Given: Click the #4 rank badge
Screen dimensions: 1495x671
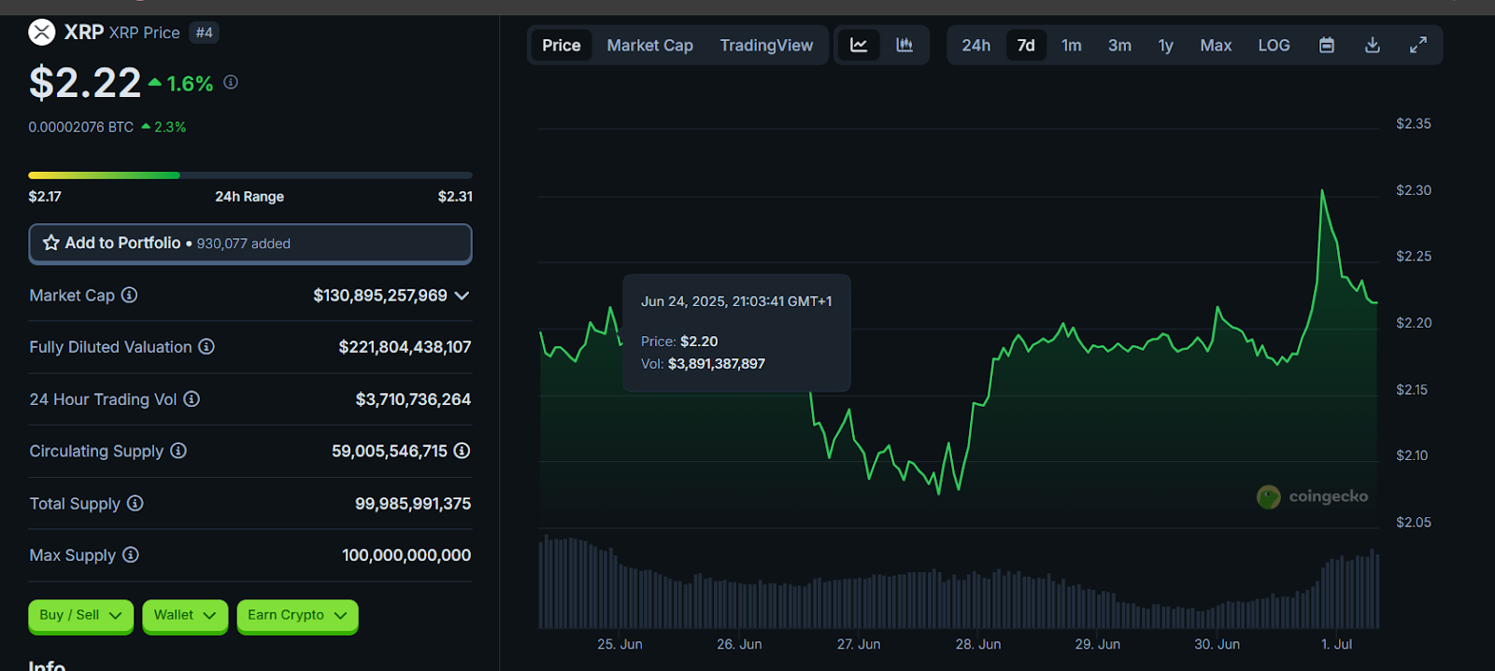Looking at the screenshot, I should [205, 33].
